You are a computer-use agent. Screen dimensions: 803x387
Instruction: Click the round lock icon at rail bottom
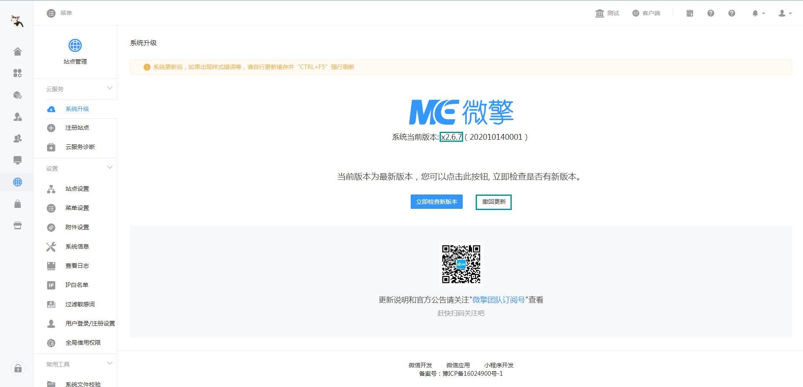click(18, 369)
